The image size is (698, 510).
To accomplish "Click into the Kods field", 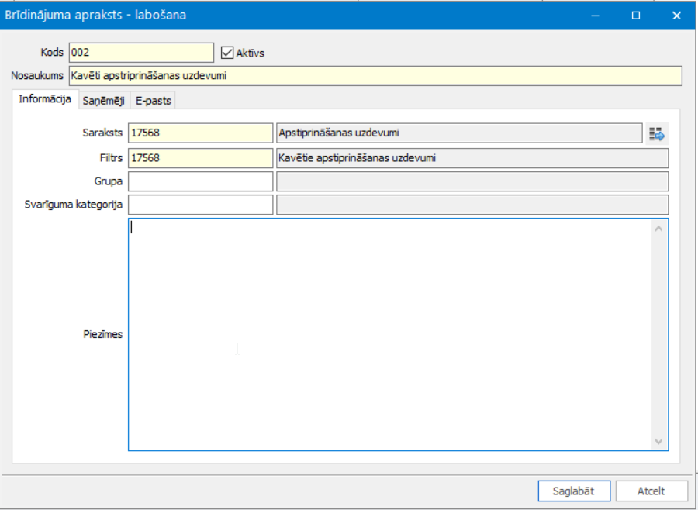I will (140, 53).
